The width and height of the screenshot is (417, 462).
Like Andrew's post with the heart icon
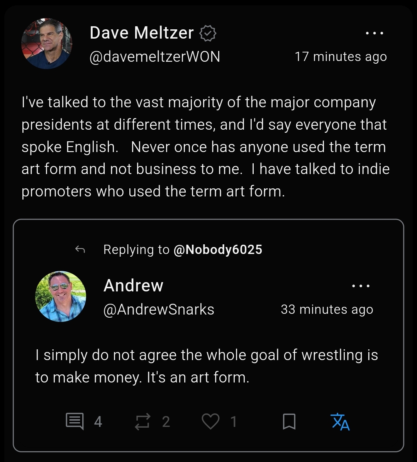(210, 421)
